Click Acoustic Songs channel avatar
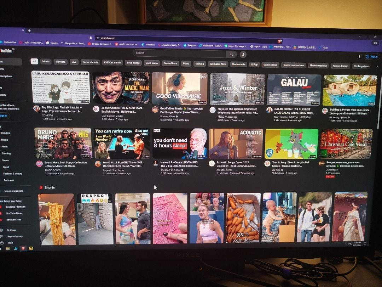 pyautogui.click(x=212, y=163)
